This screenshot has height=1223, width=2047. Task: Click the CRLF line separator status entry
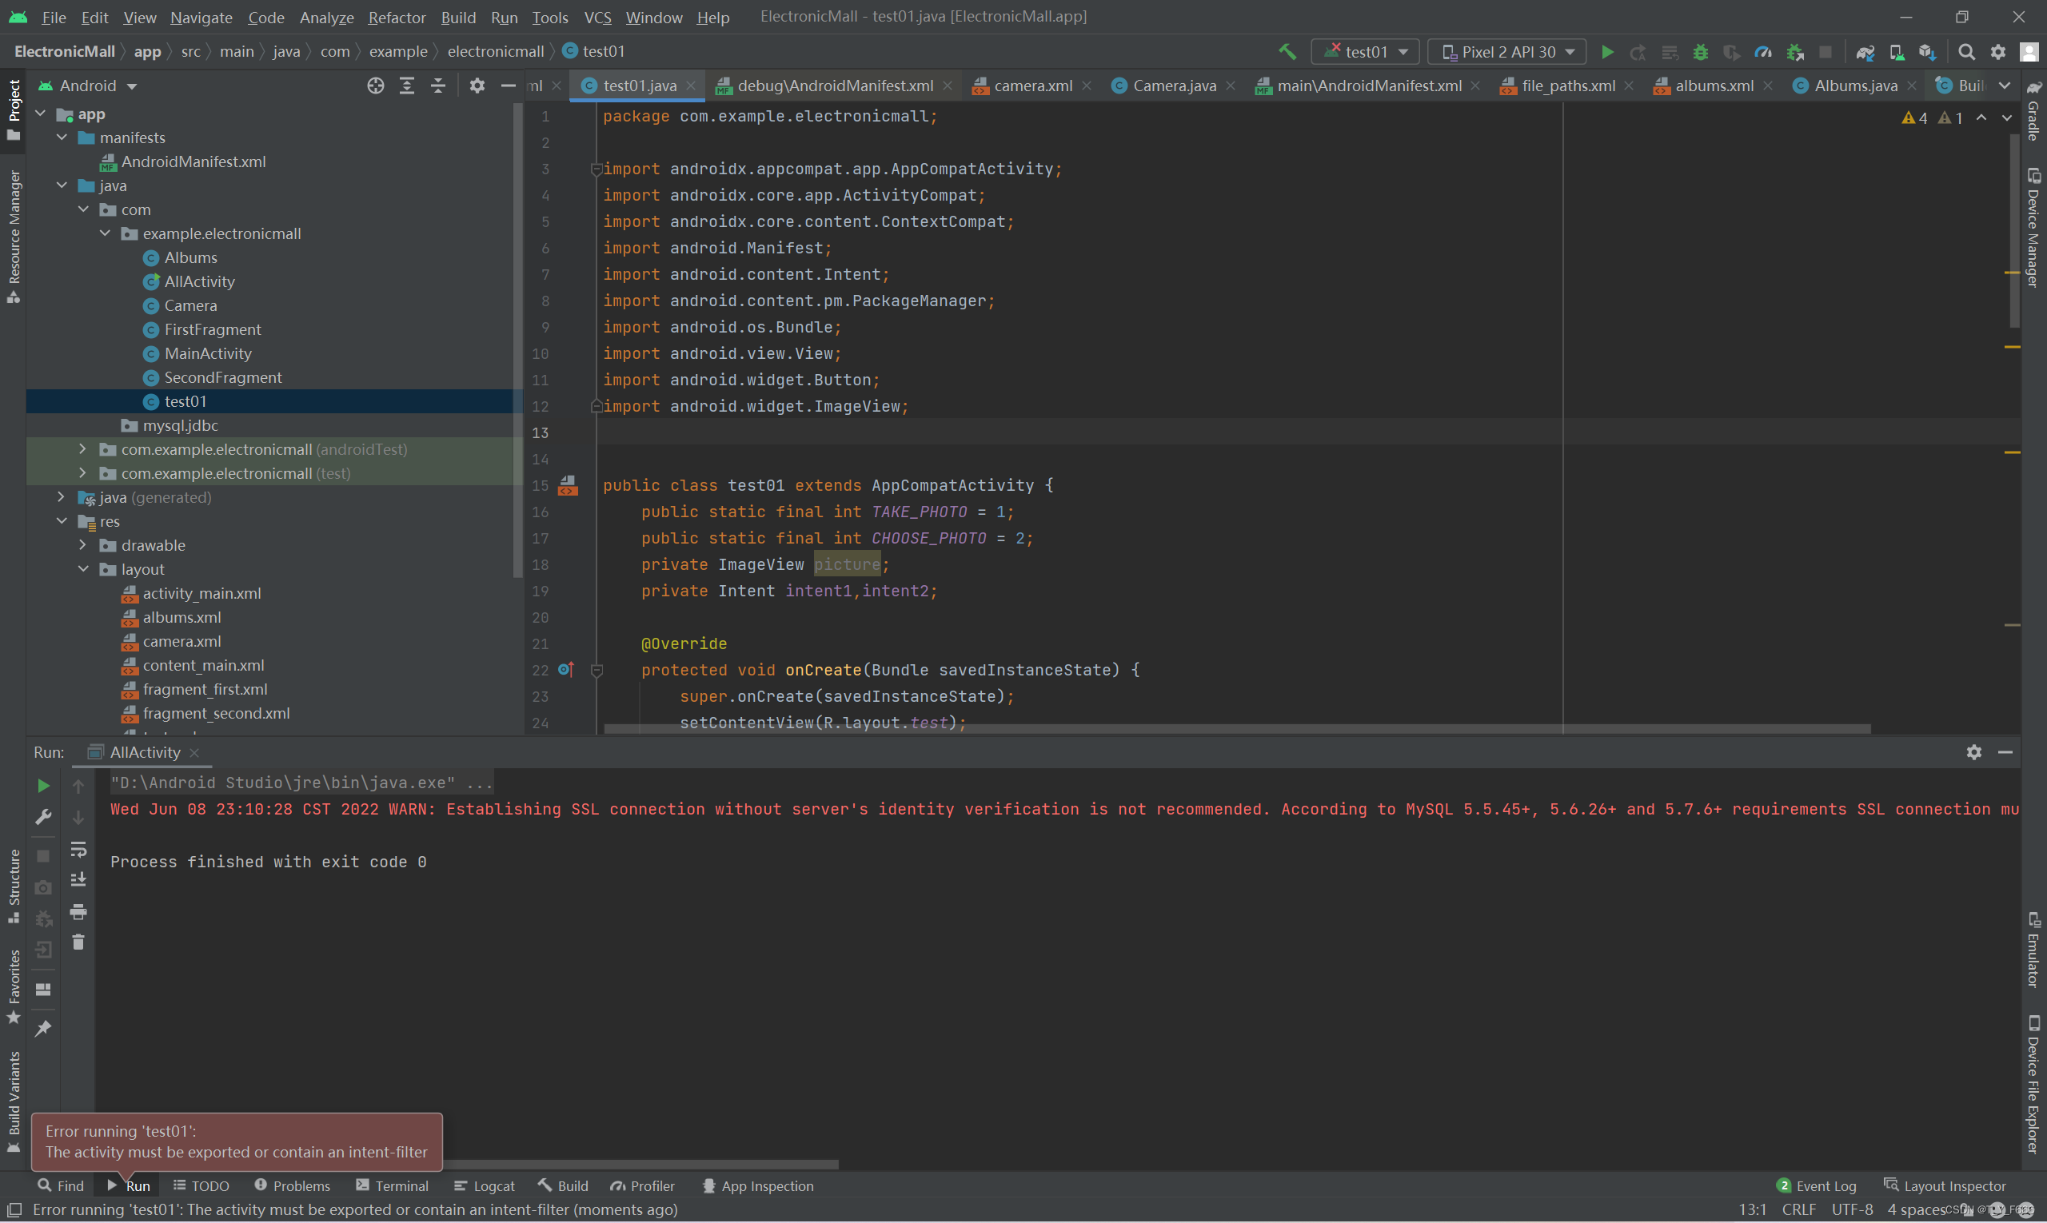(x=1798, y=1209)
